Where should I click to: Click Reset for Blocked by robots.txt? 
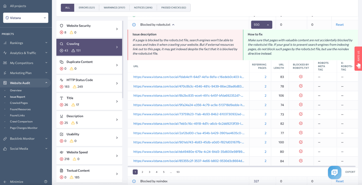[340, 24]
